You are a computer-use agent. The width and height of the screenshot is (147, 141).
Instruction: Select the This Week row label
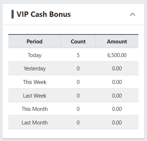[x=35, y=82]
